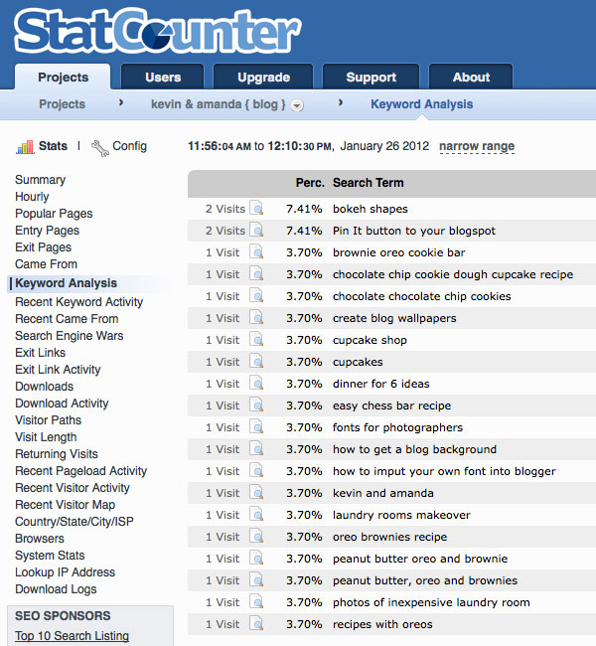The width and height of the screenshot is (596, 646).
Task: Open Visit Length
Action: (46, 437)
